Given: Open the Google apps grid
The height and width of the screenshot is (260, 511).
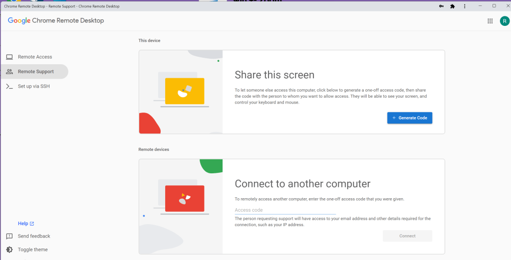Looking at the screenshot, I should coord(490,21).
